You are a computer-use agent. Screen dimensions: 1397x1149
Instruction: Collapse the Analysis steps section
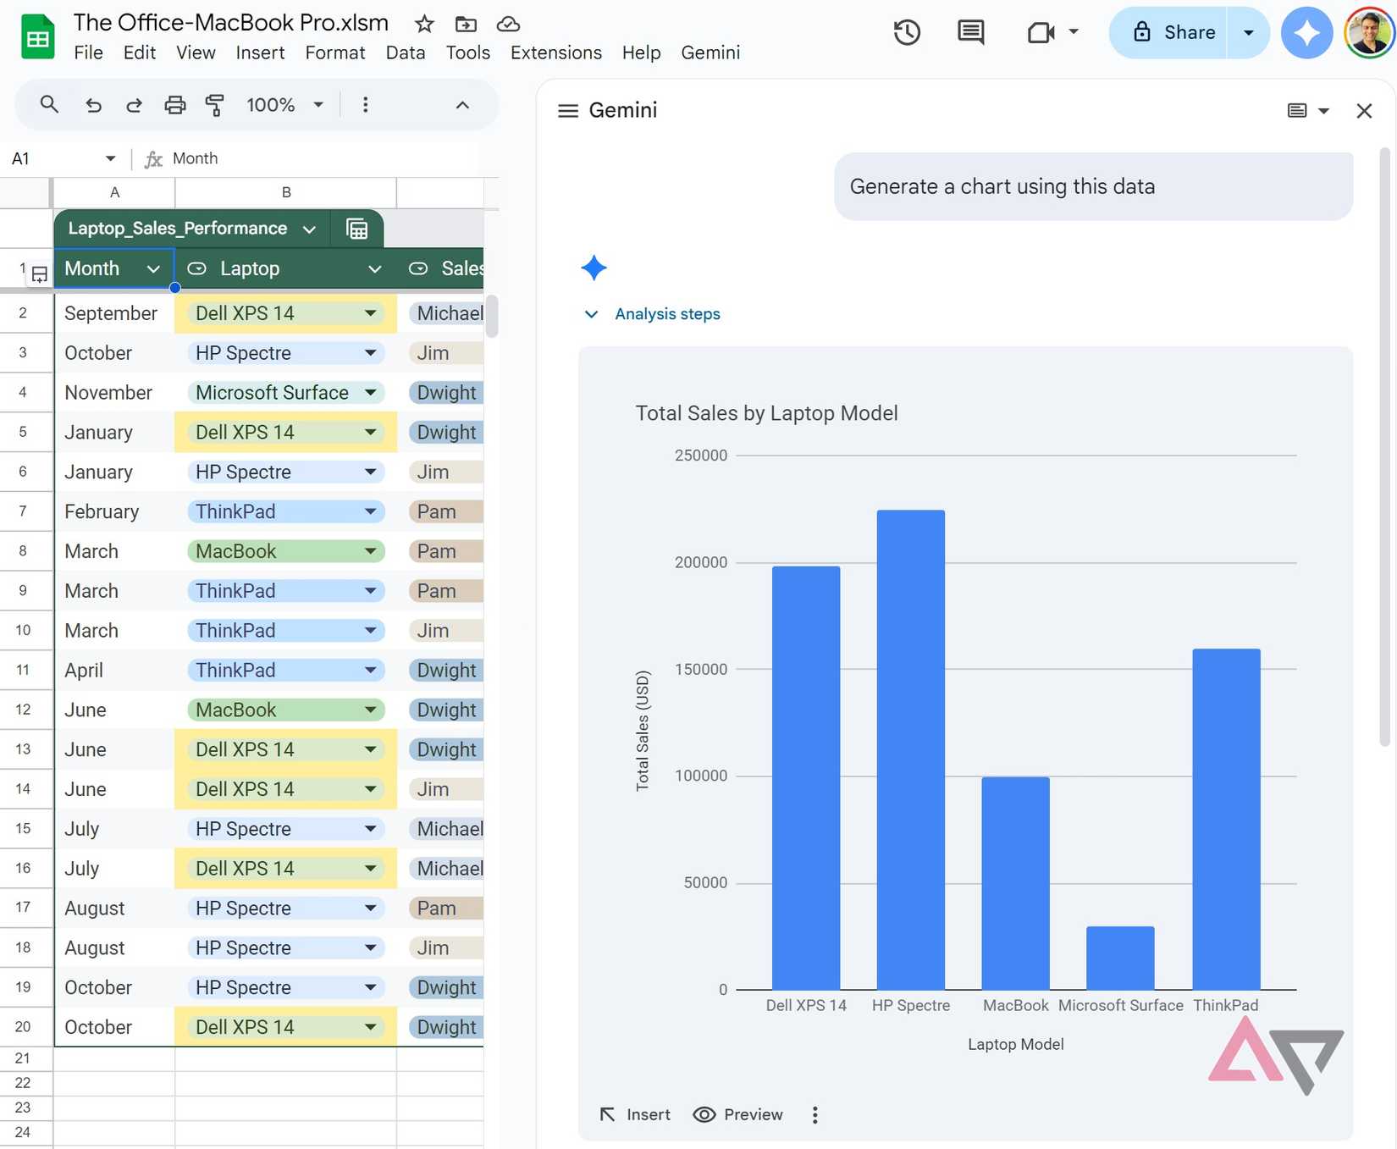[591, 314]
